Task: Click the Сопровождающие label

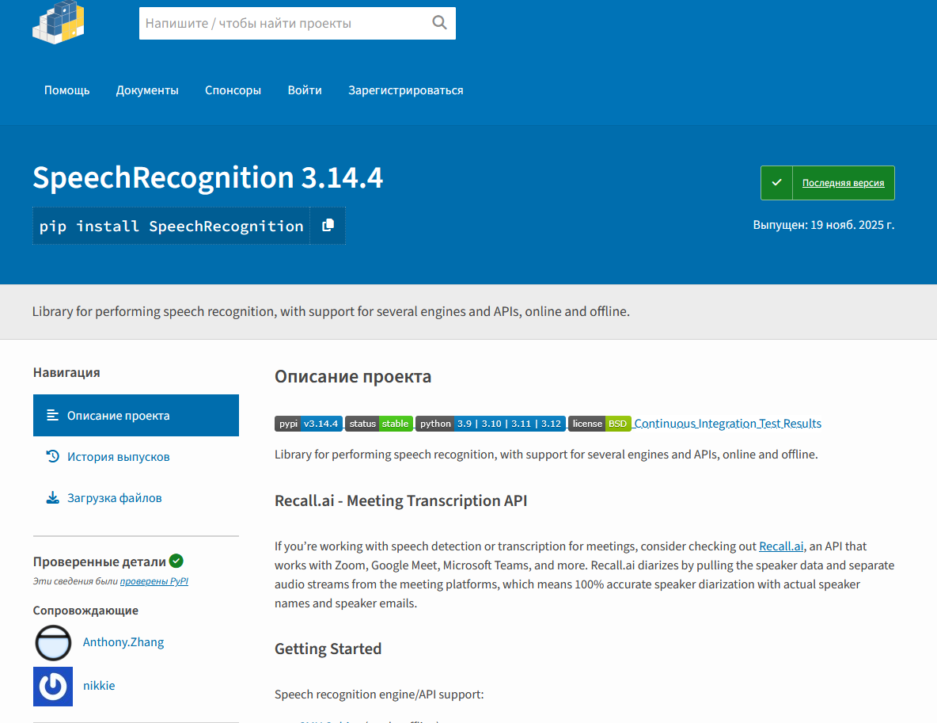Action: pos(85,611)
